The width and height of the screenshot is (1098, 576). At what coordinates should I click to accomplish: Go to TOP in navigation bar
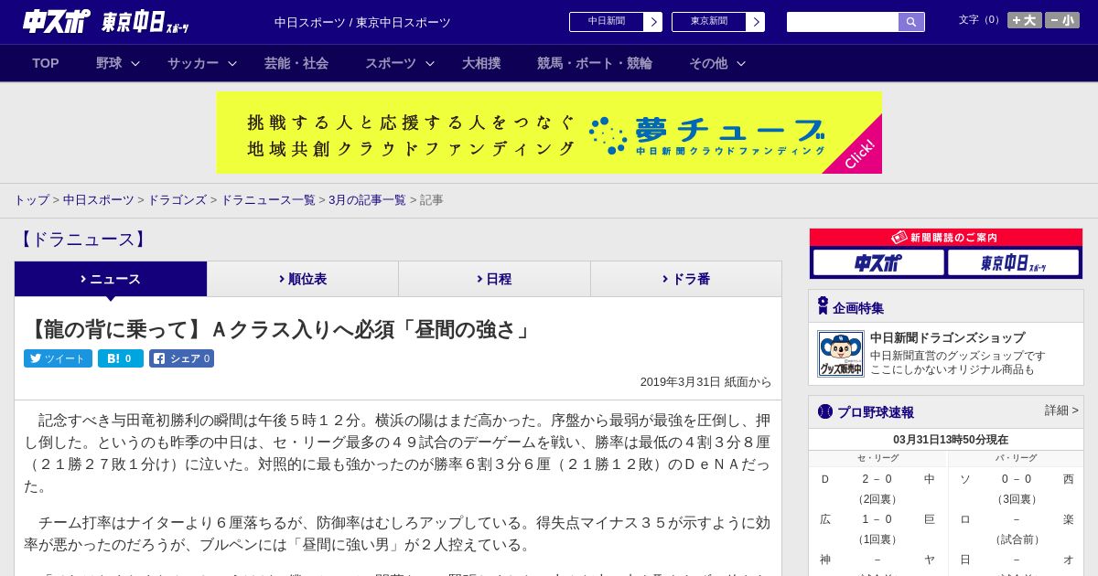[x=46, y=63]
